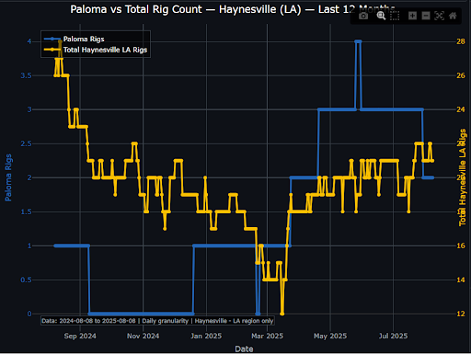
Task: Click the Sep 2024 x-axis label
Action: click(x=80, y=336)
